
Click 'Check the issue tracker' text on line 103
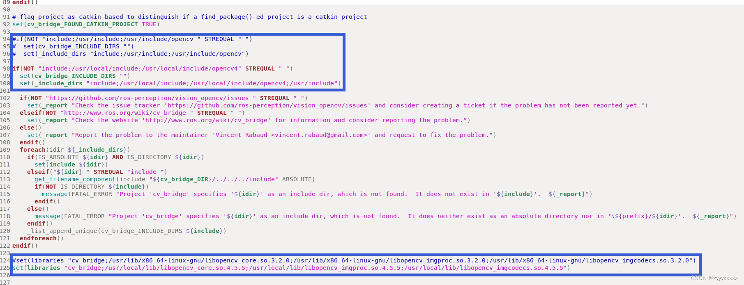click(x=118, y=105)
